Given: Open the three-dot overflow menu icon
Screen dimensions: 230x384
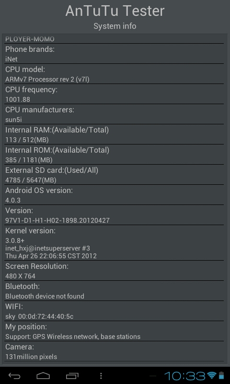Looking at the screenshot, I should 101,375.
